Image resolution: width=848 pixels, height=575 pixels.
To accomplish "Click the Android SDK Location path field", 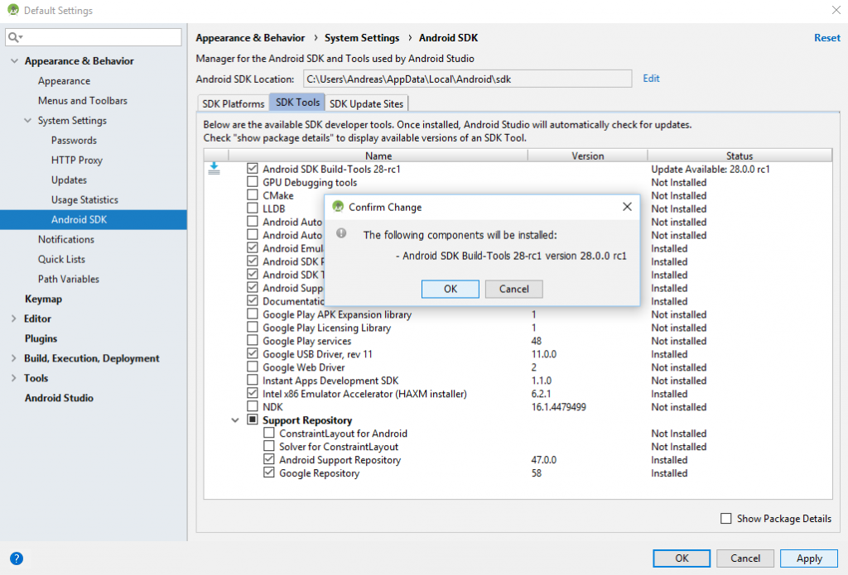I will 467,79.
